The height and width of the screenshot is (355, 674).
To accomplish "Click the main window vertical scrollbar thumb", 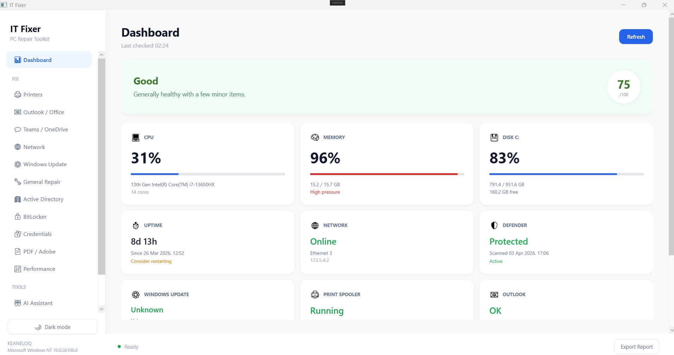I will 671,136.
